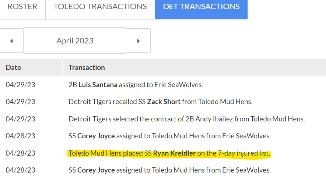Click the date beside Andy Ibáñez transaction

20,119
